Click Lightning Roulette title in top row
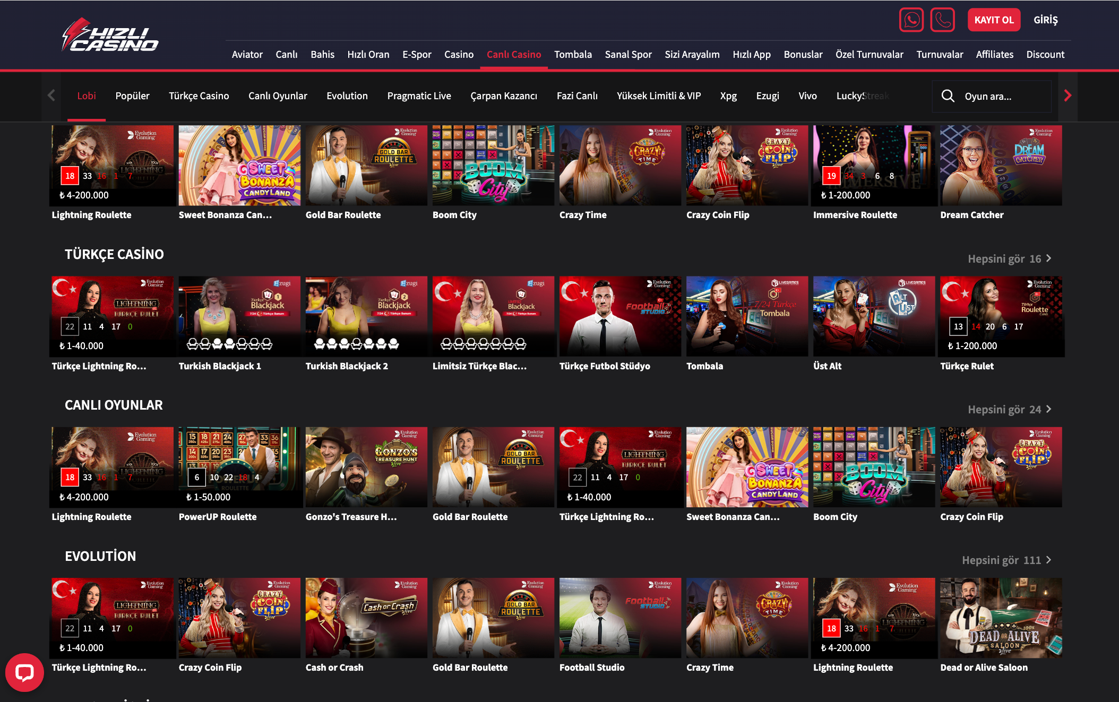1119x702 pixels. [91, 215]
